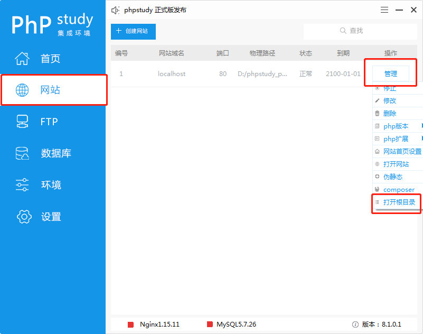Click the 物理路径 column header

click(x=262, y=53)
